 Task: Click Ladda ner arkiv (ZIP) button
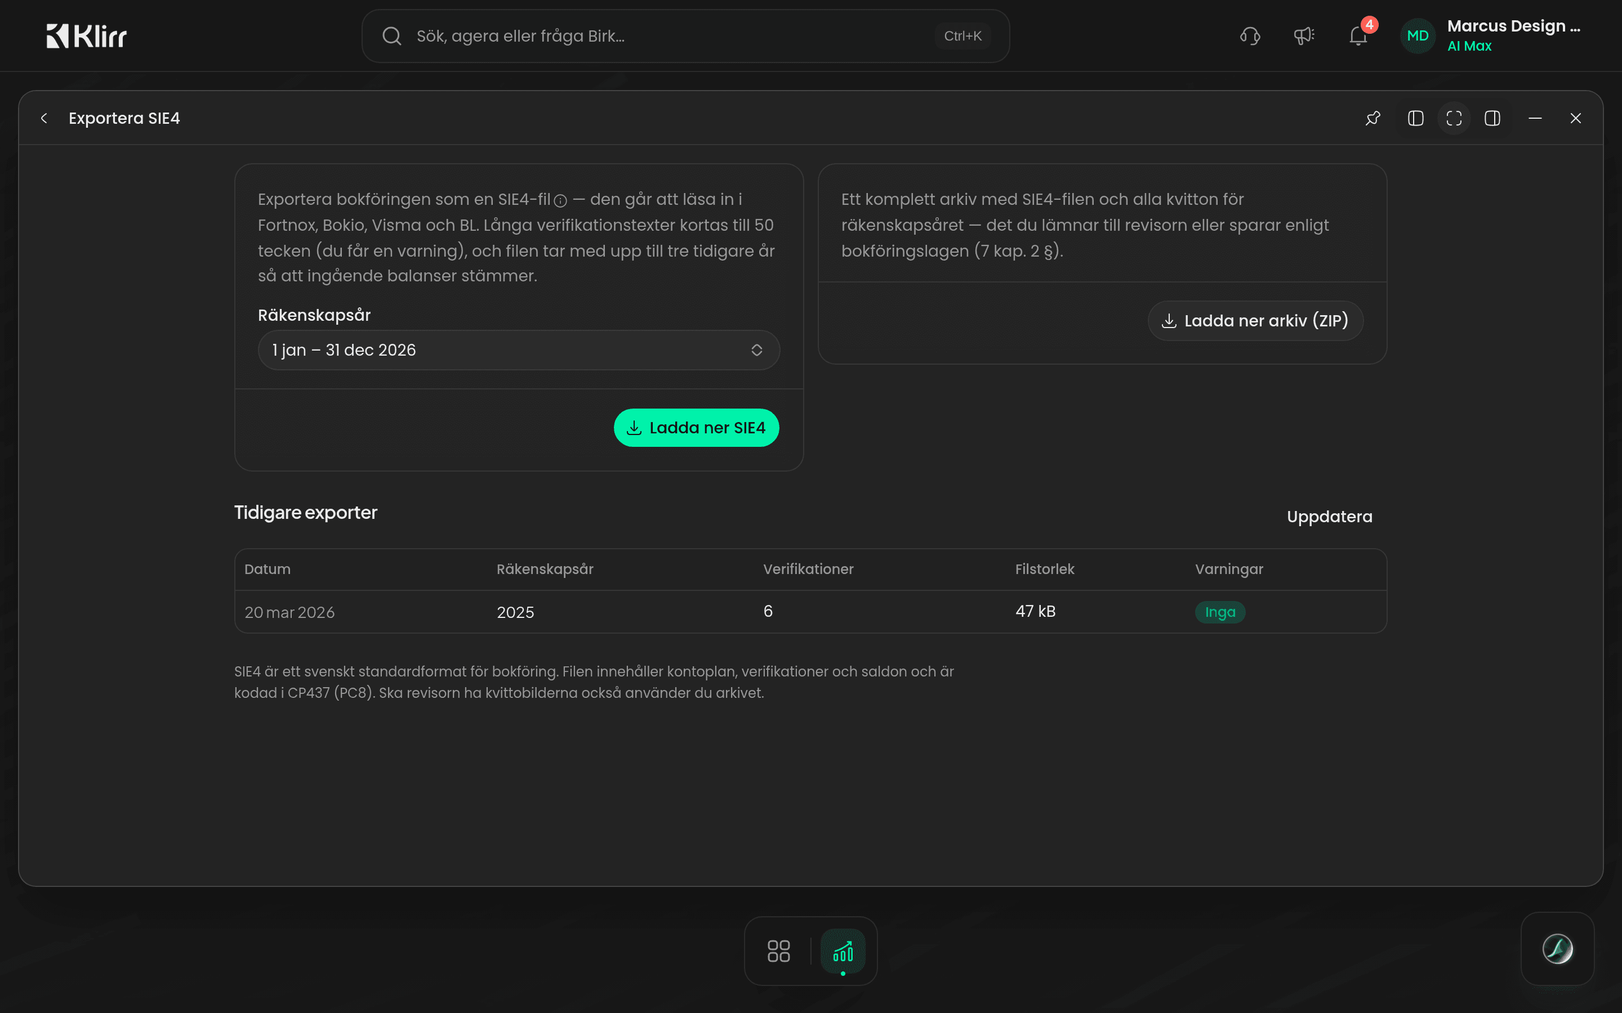coord(1255,321)
